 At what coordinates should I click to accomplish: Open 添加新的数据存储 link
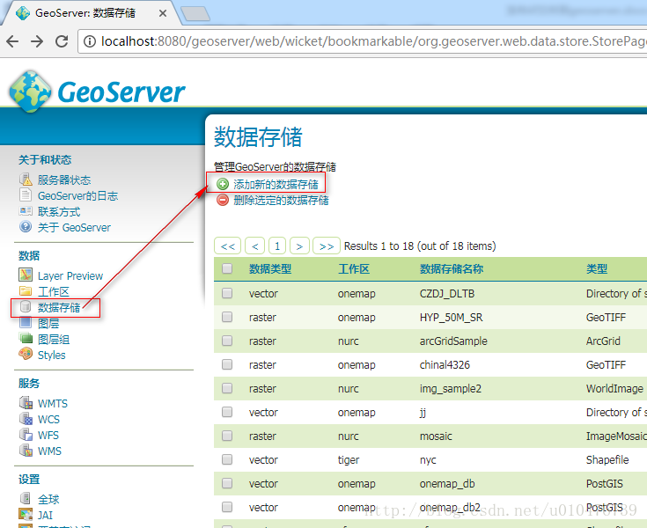[x=276, y=184]
